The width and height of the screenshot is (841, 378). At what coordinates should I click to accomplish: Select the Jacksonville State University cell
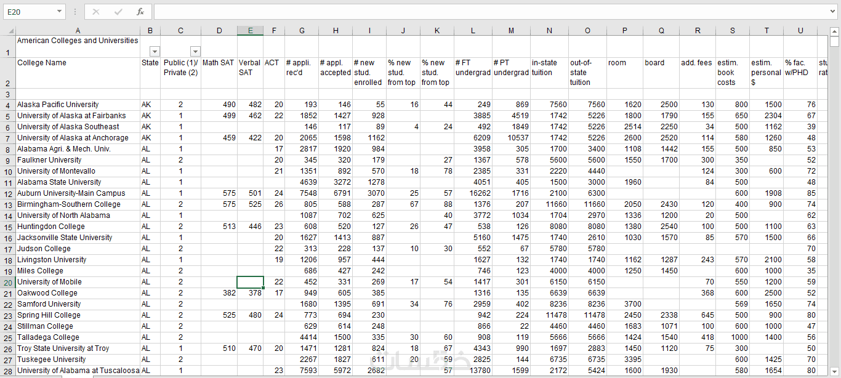(x=78, y=238)
